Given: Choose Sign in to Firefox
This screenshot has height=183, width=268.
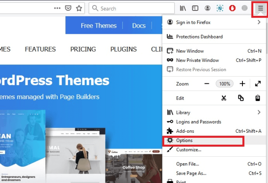Looking at the screenshot, I should tap(214, 22).
